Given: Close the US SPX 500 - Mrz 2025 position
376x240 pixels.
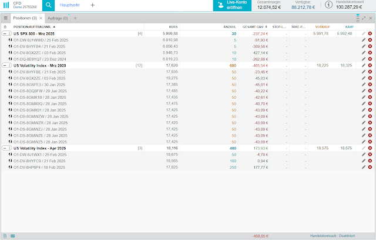Looking at the screenshot, I should click(x=370, y=34).
